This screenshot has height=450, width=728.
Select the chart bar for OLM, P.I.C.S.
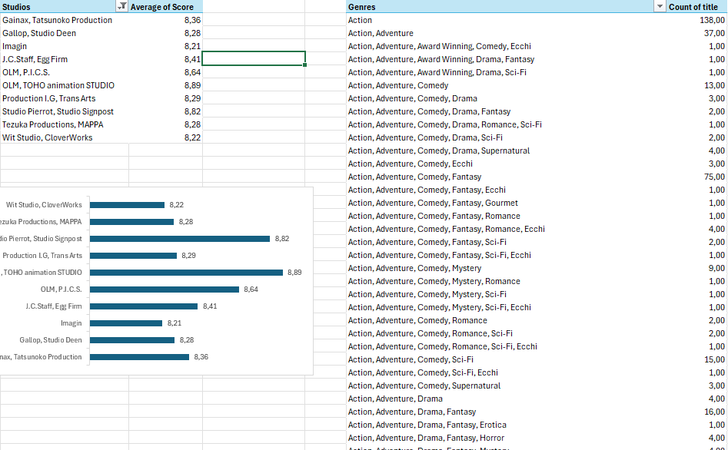coord(164,290)
